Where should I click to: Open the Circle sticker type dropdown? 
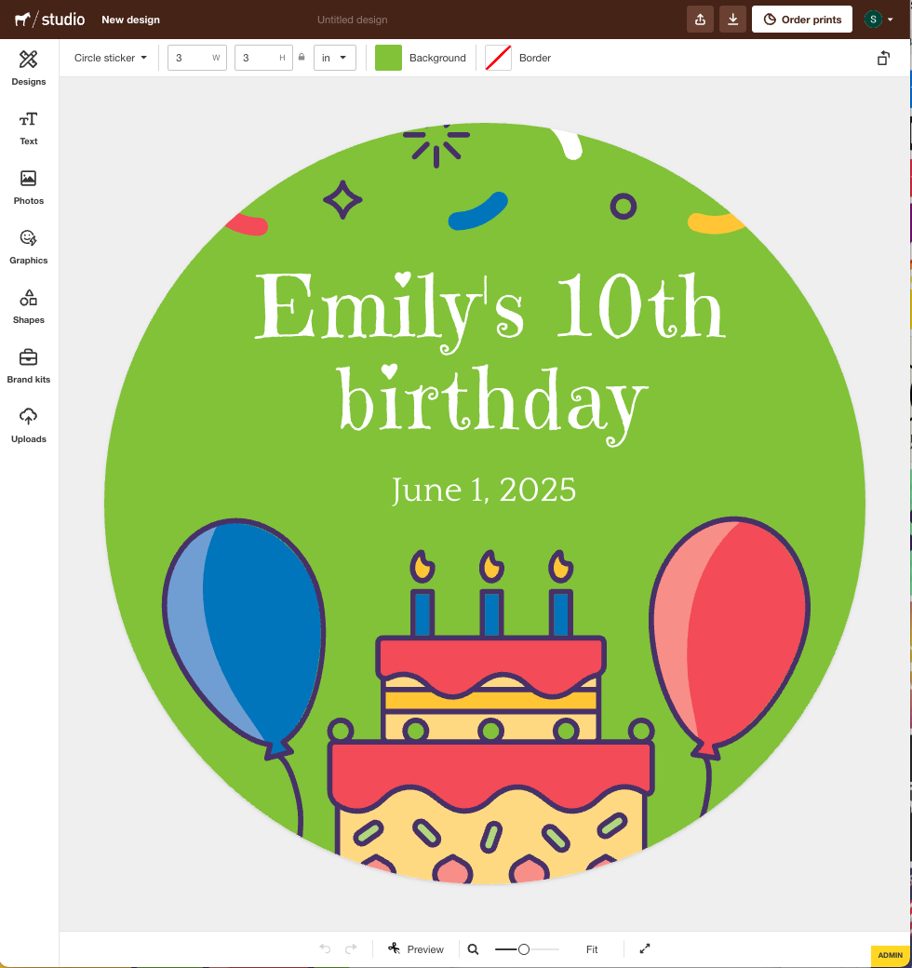[109, 57]
